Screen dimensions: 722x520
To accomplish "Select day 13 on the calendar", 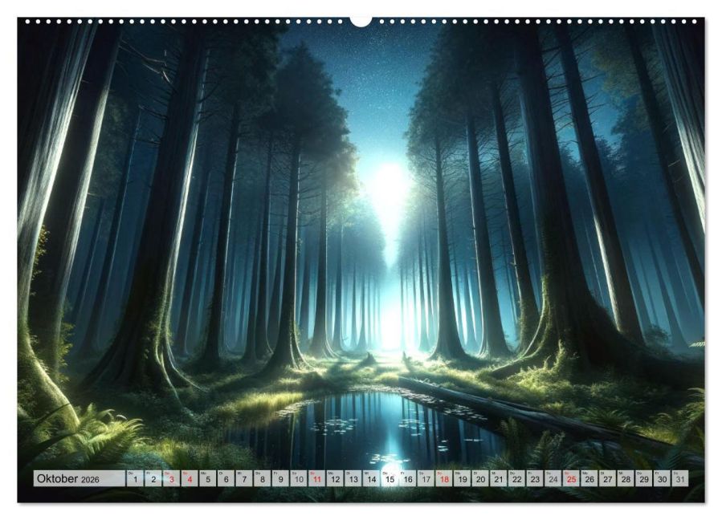I will (353, 478).
